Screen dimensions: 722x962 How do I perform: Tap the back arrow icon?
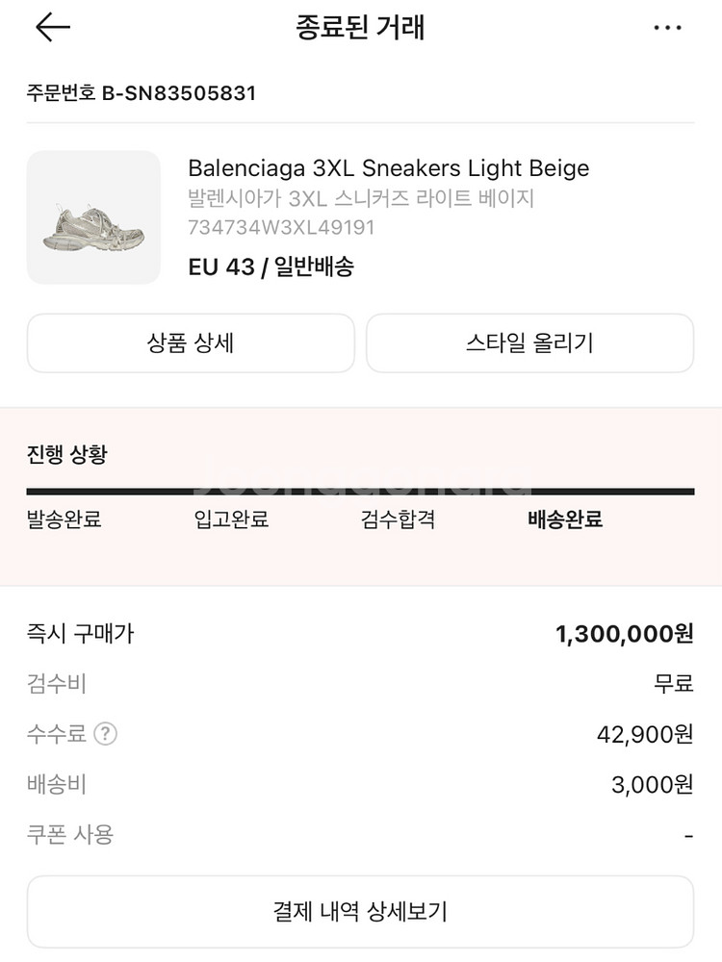[53, 28]
